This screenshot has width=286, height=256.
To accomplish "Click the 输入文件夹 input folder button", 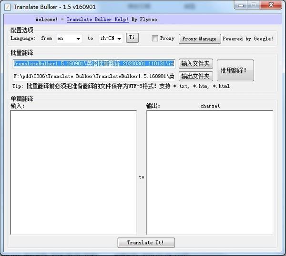I will (196, 64).
